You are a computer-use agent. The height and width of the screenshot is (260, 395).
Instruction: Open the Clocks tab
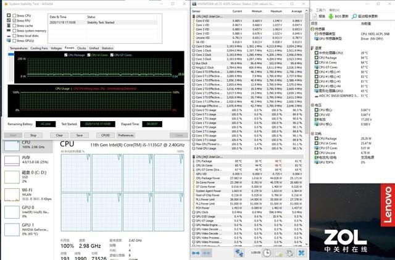81,48
